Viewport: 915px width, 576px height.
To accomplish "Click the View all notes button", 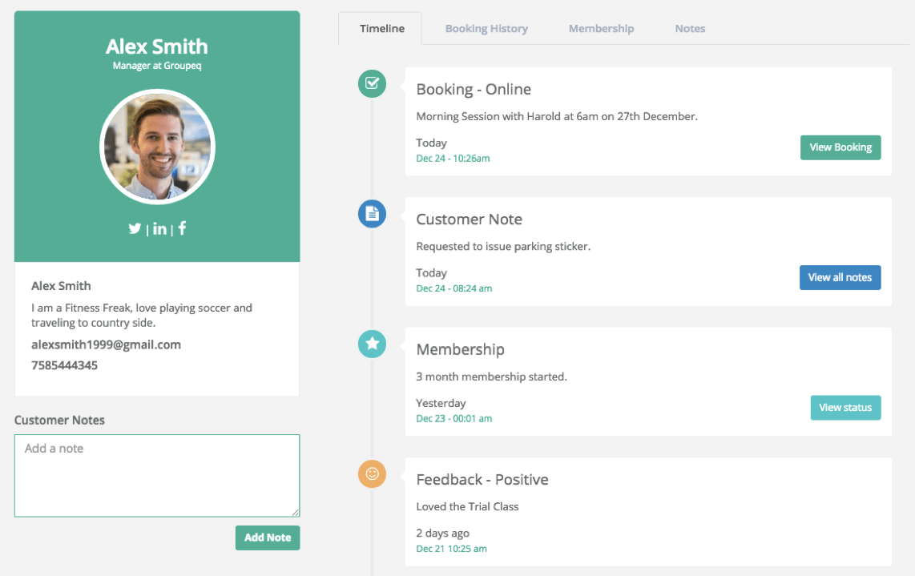I will pos(840,278).
